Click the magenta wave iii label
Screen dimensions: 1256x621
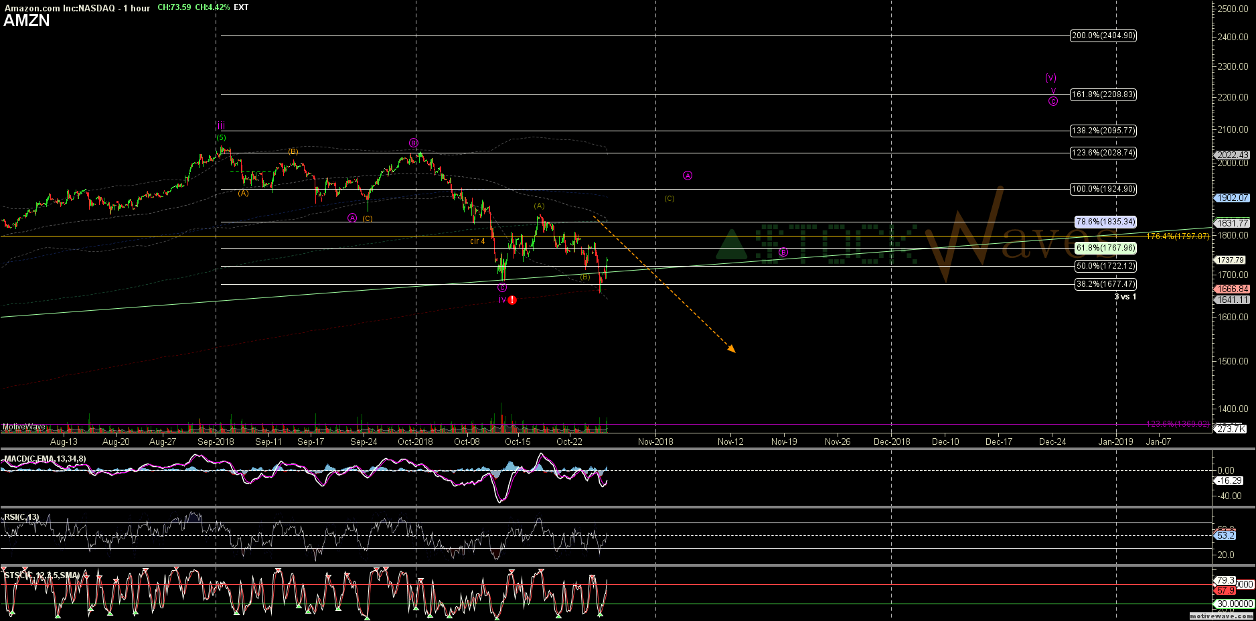[x=221, y=127]
